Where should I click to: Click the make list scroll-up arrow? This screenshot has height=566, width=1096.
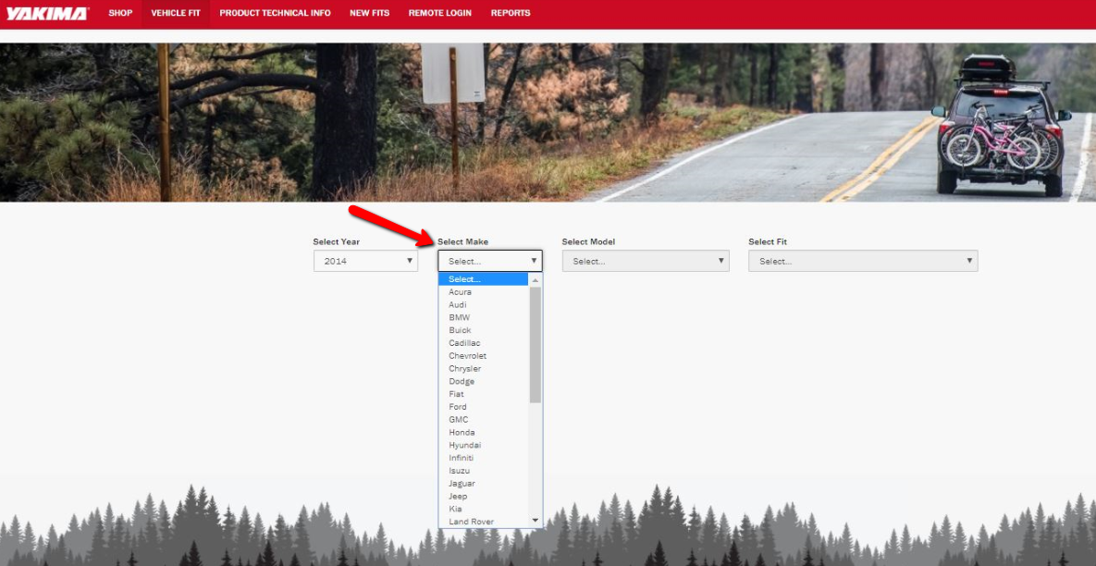click(x=536, y=279)
